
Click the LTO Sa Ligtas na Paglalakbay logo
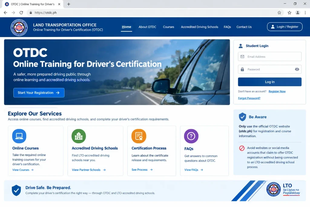click(283, 189)
